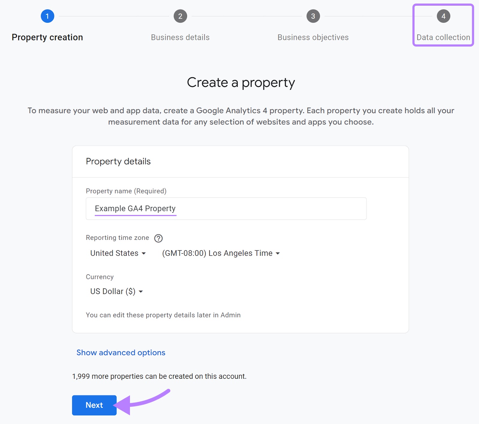Select the Business objectives step label

(x=313, y=37)
